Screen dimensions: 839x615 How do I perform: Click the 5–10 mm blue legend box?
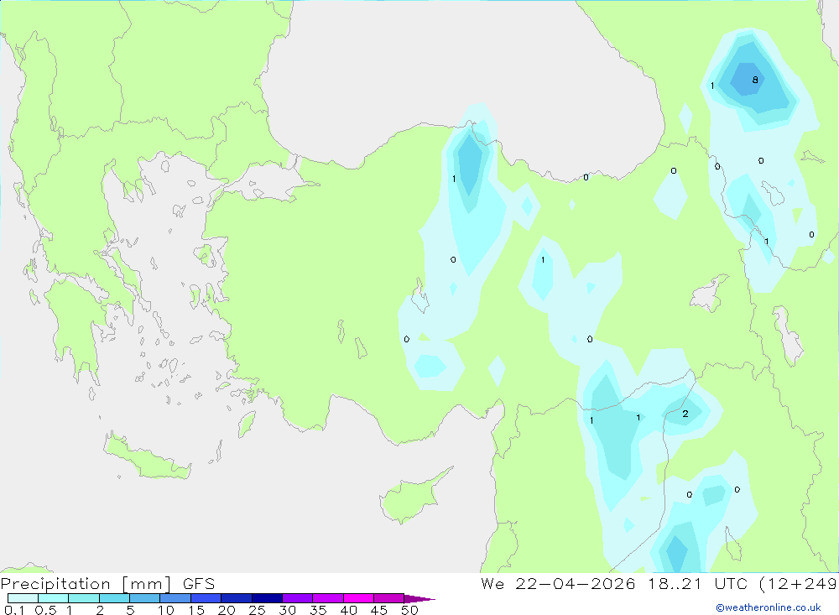pyautogui.click(x=144, y=598)
